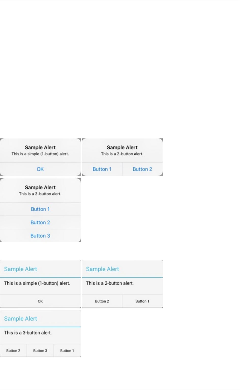Image resolution: width=240 pixels, height=390 pixels.
Task: Choose Button 1 in the stacked 3-button alert
Action: pos(40,209)
